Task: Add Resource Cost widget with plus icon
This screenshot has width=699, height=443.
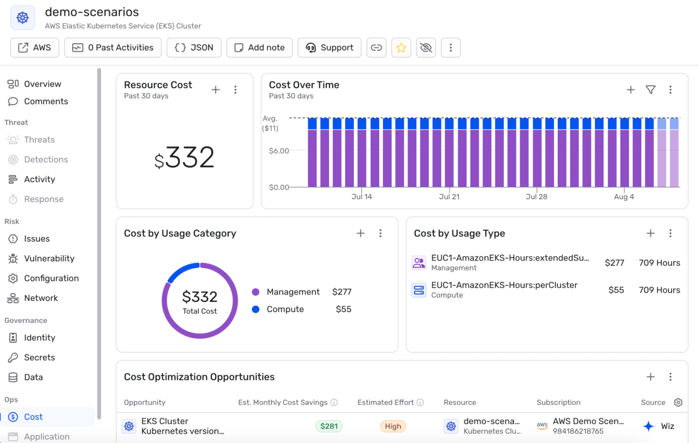Action: [216, 90]
